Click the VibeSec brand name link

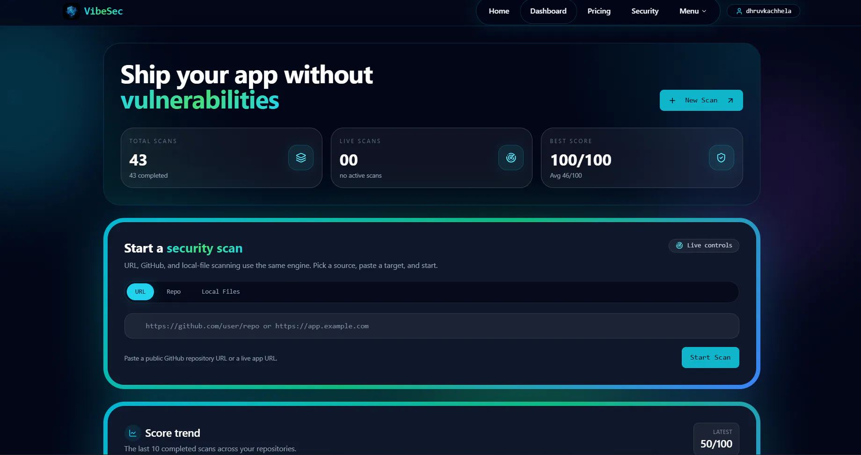103,11
